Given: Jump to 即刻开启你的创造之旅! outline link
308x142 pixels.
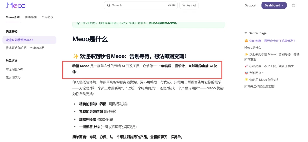Looking at the screenshot, I should [260, 86].
